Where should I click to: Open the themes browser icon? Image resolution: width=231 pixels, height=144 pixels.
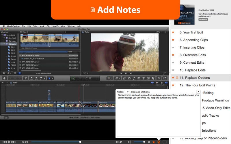[x=153, y=78]
